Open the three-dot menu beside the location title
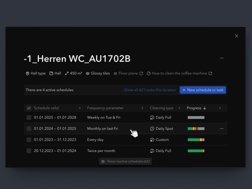 coord(222,58)
